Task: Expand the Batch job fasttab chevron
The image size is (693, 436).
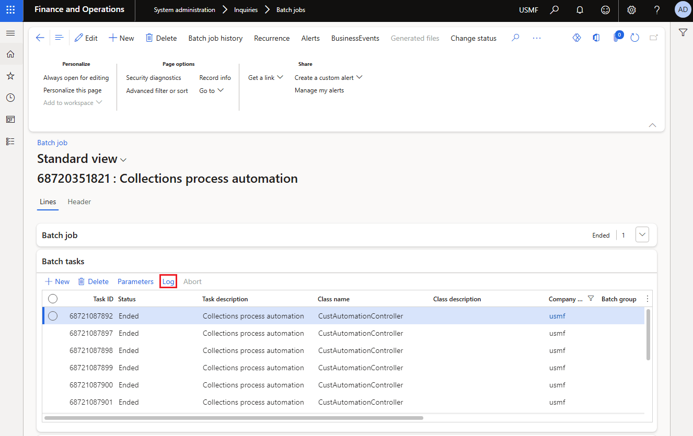Action: click(642, 235)
